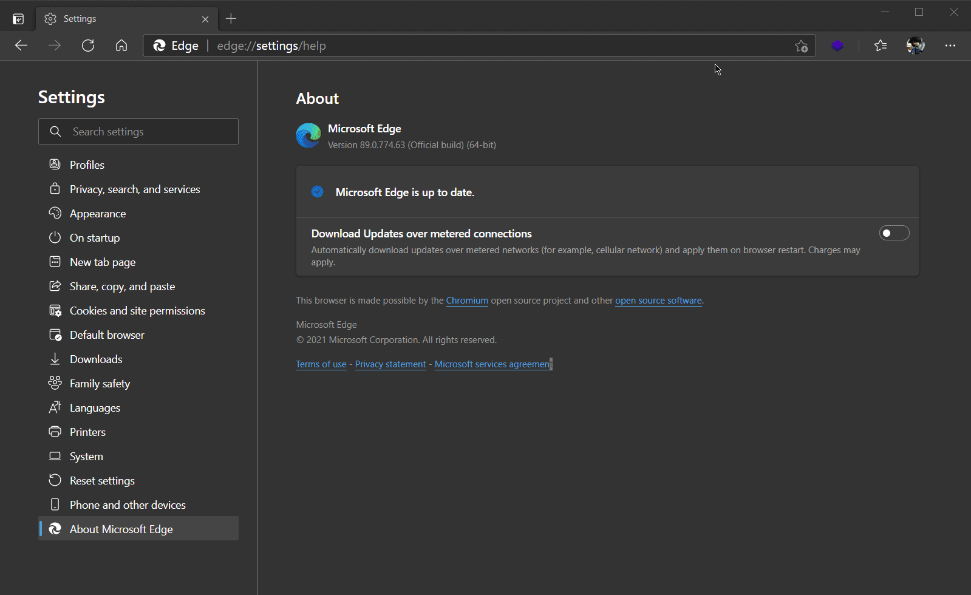Go to Family safety settings
Viewport: 971px width, 595px height.
coord(138,383)
